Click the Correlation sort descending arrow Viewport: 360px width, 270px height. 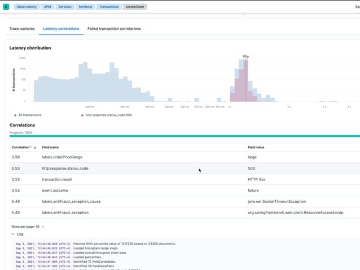click(35, 147)
